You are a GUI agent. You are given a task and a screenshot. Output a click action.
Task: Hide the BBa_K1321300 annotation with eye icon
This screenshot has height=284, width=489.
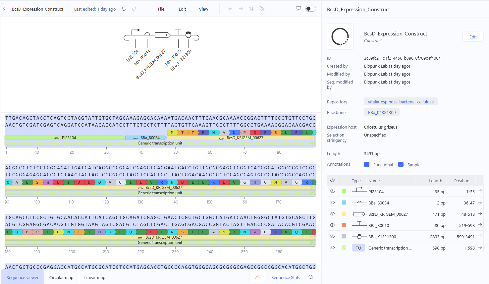coord(332,236)
